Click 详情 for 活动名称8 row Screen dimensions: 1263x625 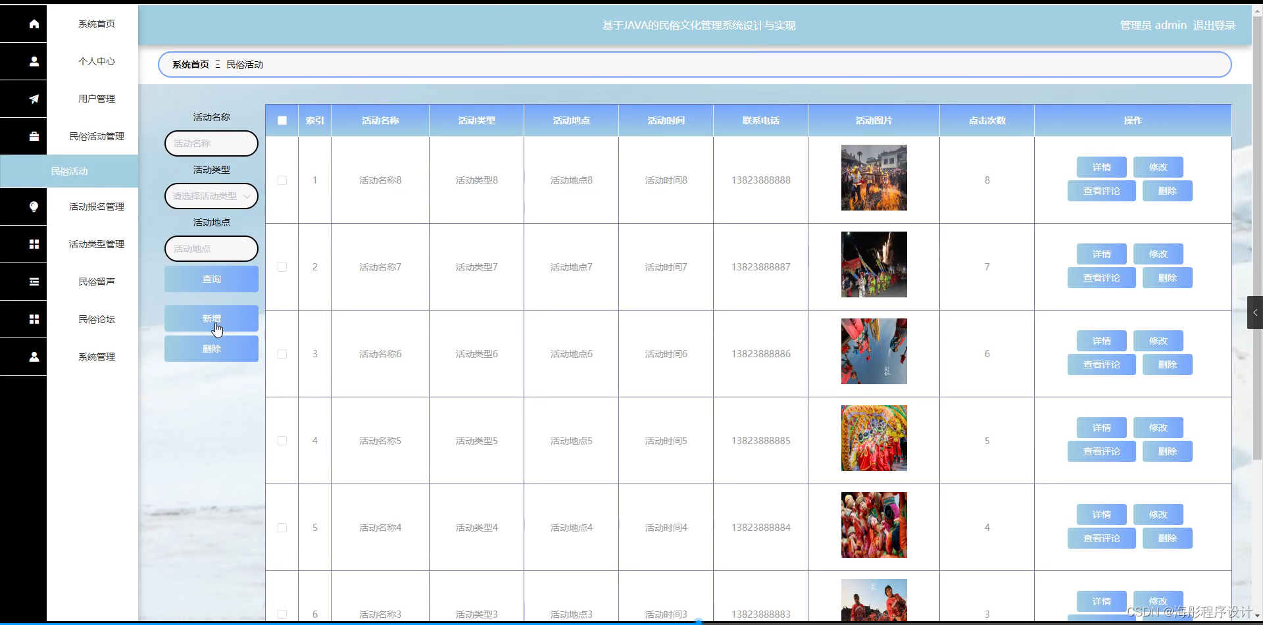click(x=1102, y=167)
